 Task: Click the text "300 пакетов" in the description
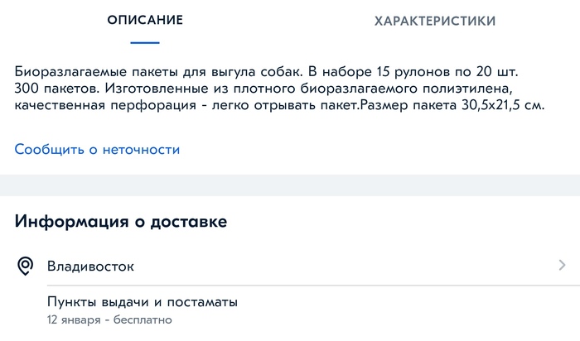point(51,89)
